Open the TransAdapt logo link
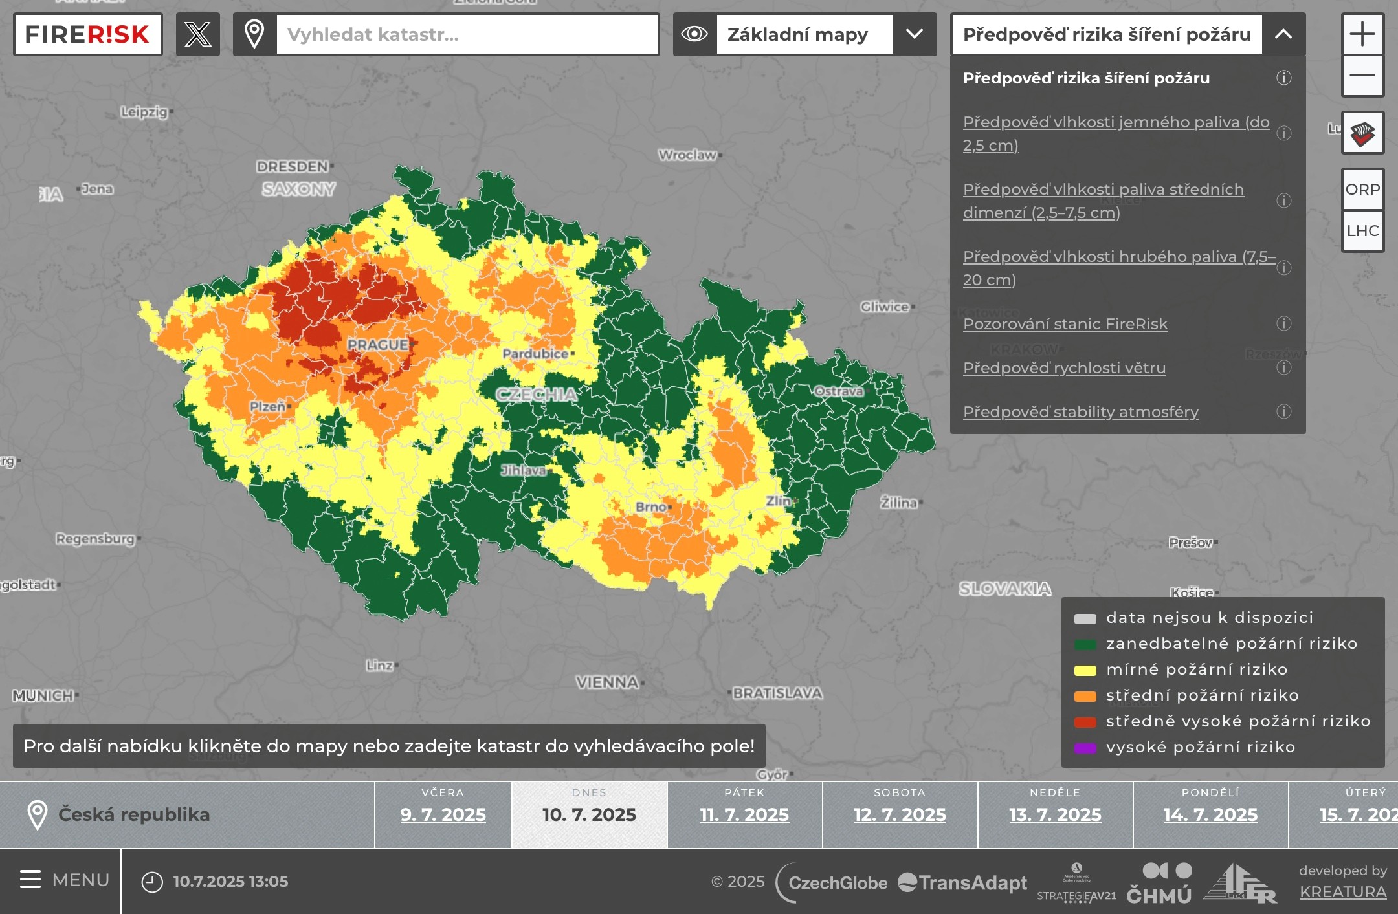The height and width of the screenshot is (914, 1398). 962,882
